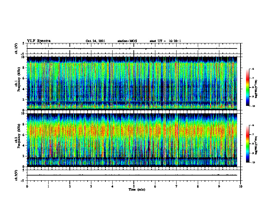Viewport: 271px width, 209px height.
Task: Click the ch.1 voltage waveform trace
Action: click(x=132, y=48)
